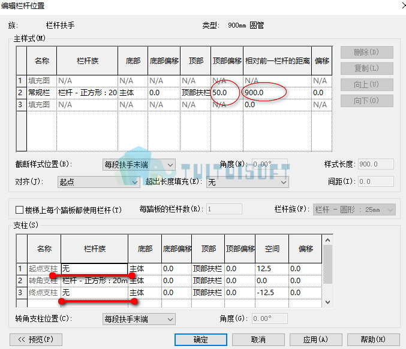Open 超出长度填充 dropdown showing 无
406x349 pixels.
(247, 182)
